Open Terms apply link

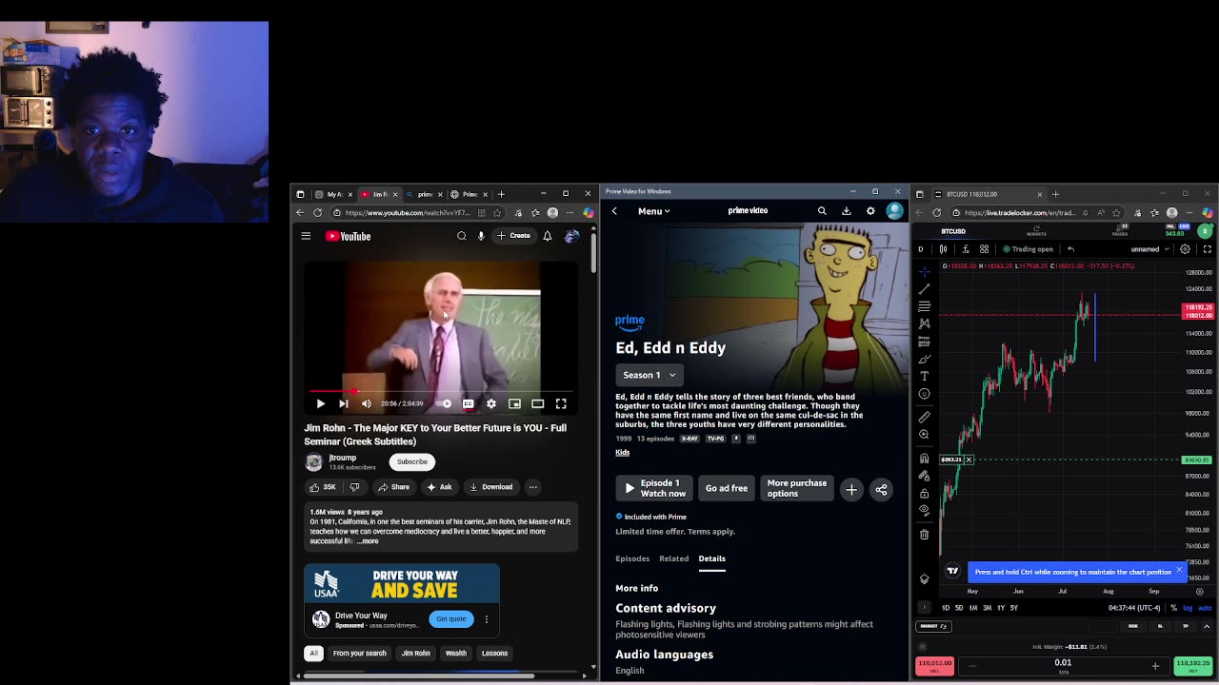coord(710,532)
